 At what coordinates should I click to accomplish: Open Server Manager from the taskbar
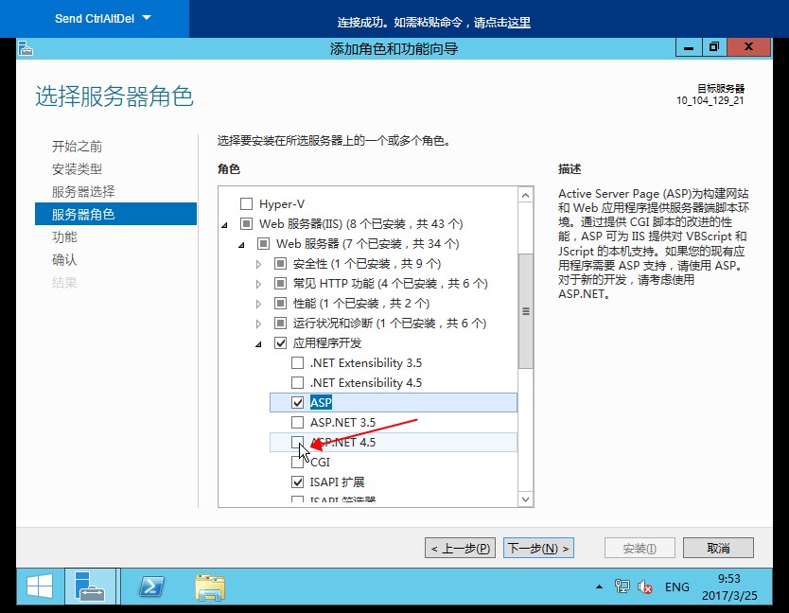click(x=90, y=587)
